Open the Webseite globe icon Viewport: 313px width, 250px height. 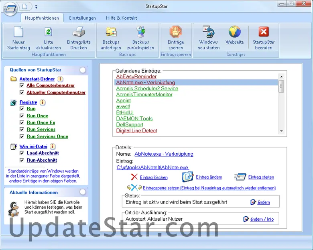point(235,32)
